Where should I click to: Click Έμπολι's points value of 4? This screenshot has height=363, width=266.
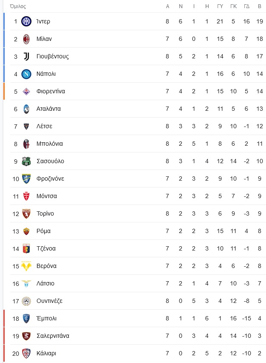(x=260, y=318)
